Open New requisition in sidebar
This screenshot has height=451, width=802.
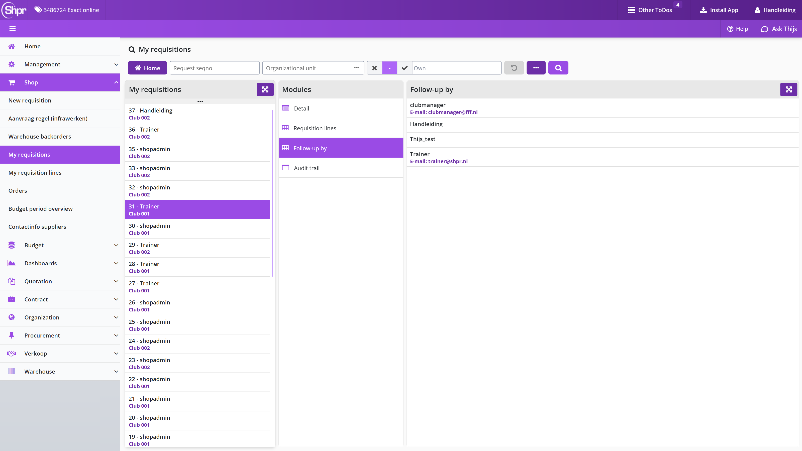[60, 100]
